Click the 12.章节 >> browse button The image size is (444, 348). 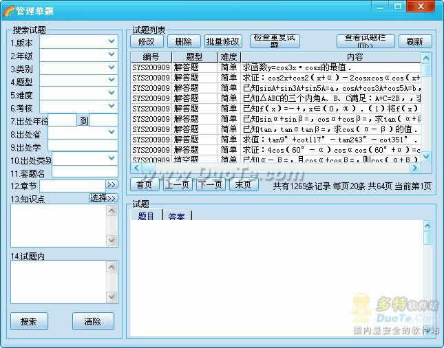pyautogui.click(x=112, y=185)
